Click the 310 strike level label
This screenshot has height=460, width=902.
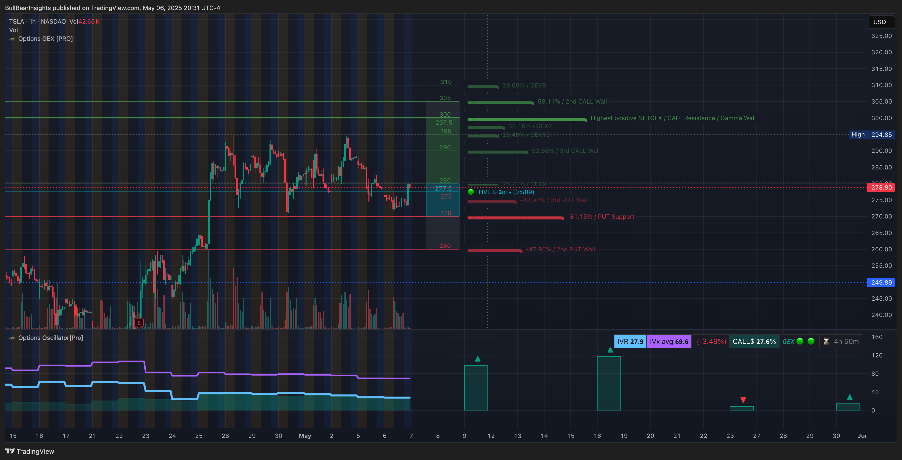coord(446,82)
